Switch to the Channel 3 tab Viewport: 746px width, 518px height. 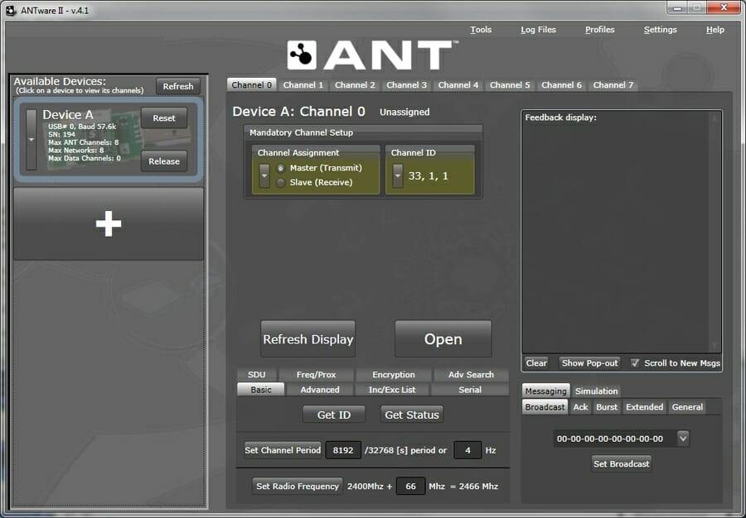[406, 85]
